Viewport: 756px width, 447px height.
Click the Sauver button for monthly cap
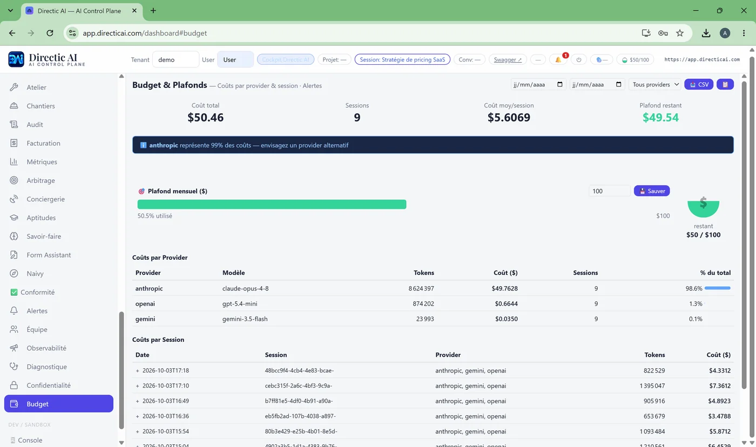point(652,191)
